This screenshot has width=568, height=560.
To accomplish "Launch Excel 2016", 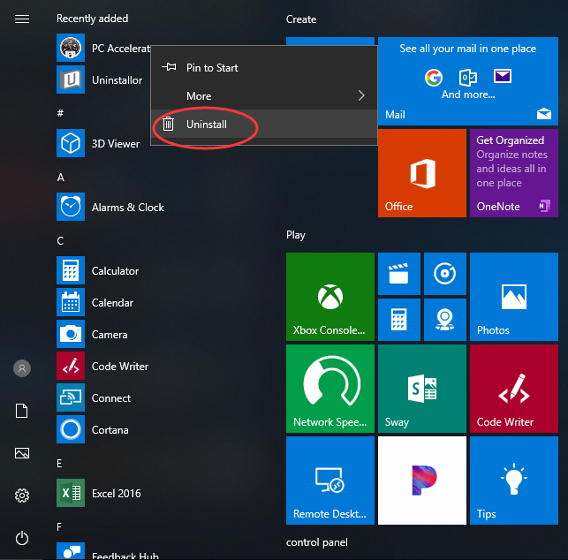I will tap(99, 493).
